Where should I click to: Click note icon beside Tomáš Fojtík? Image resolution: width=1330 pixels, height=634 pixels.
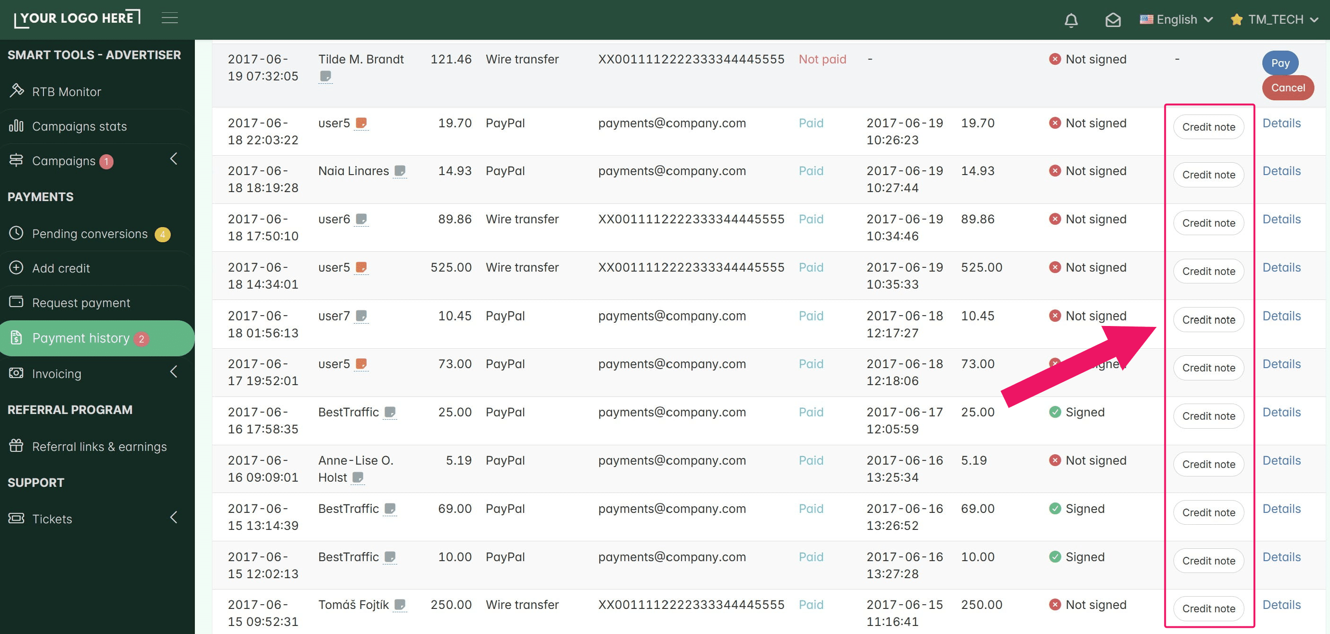coord(400,605)
